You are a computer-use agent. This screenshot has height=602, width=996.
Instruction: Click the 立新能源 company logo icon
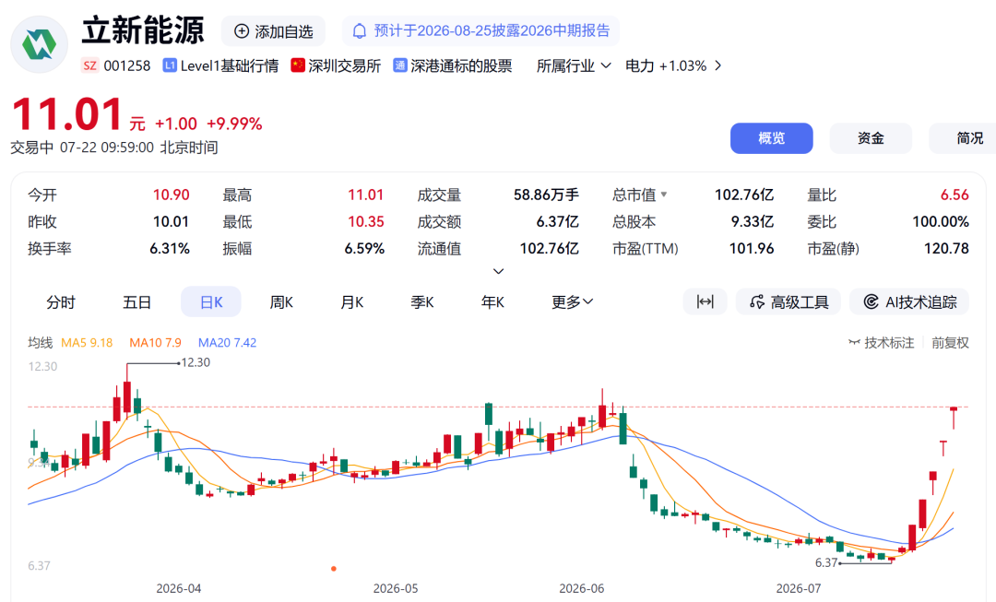pyautogui.click(x=40, y=44)
